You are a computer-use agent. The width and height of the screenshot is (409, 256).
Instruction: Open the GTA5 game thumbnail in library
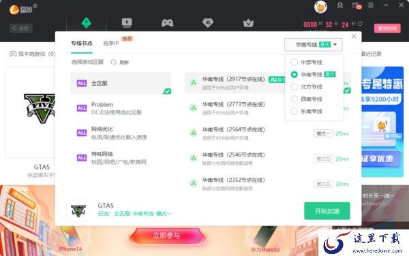pos(31,112)
